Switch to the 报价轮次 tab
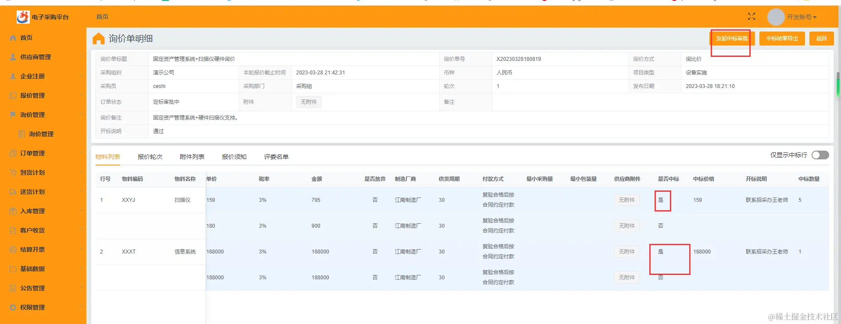Screen dimensions: 841x324 coord(150,157)
